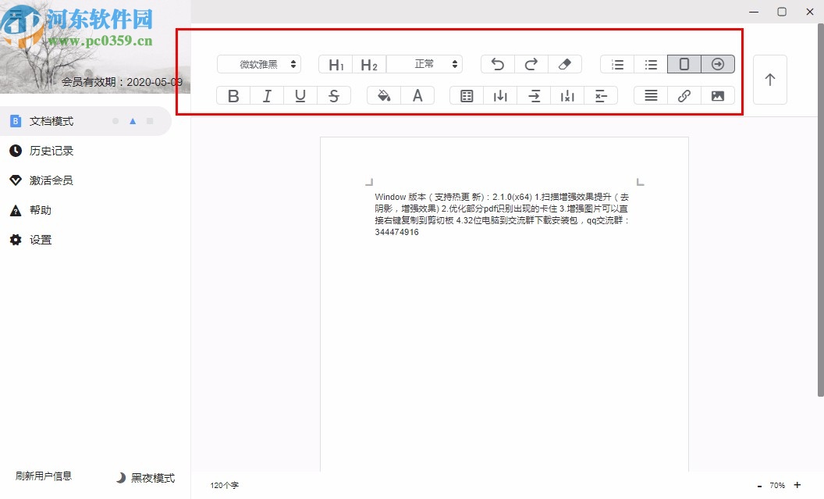The image size is (824, 499).
Task: Toggle underline formatting
Action: (300, 96)
